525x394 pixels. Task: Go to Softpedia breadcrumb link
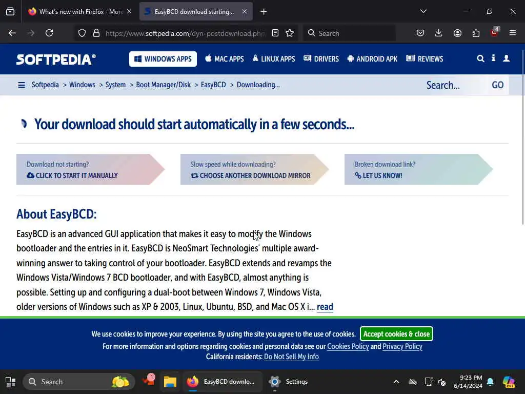tap(45, 85)
